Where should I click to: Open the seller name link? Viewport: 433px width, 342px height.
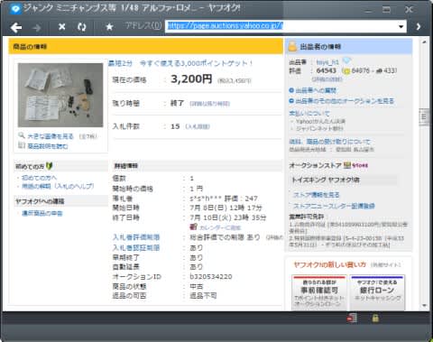click(327, 62)
